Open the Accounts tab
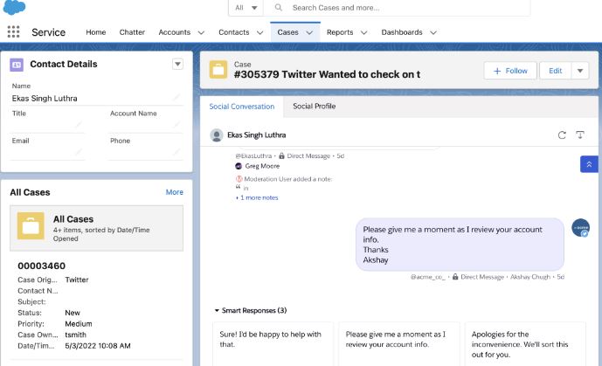 [174, 32]
